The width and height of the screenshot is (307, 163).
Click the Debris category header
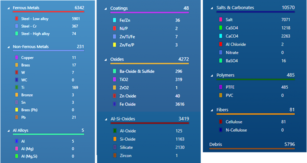point(216,144)
